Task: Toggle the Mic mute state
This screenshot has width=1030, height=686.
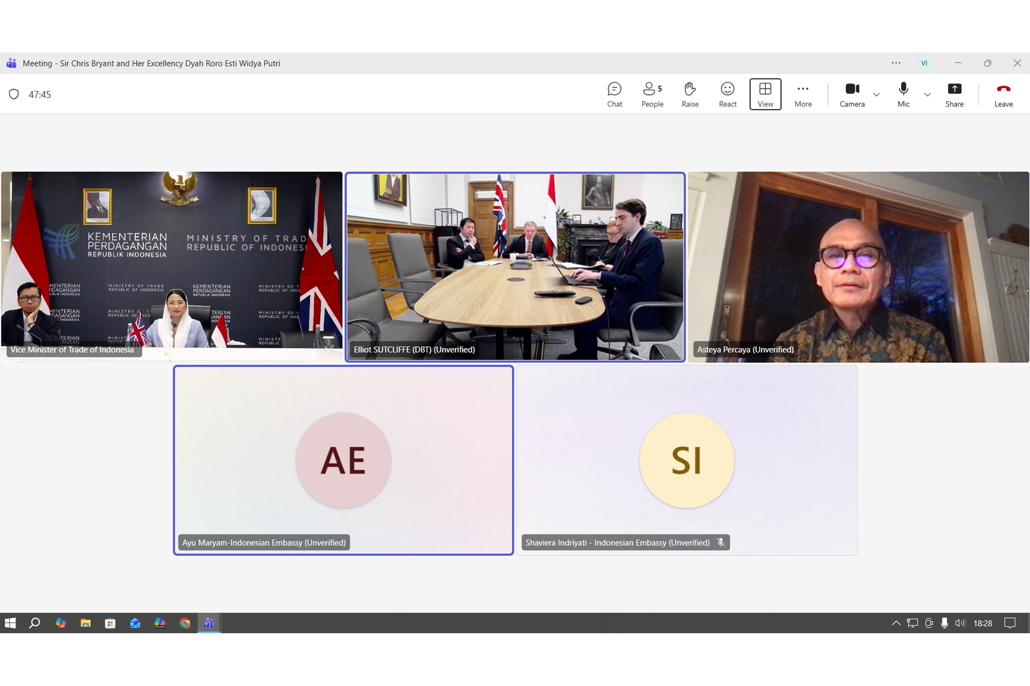Action: [x=903, y=94]
